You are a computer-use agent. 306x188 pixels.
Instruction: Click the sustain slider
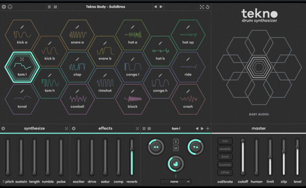(21, 157)
